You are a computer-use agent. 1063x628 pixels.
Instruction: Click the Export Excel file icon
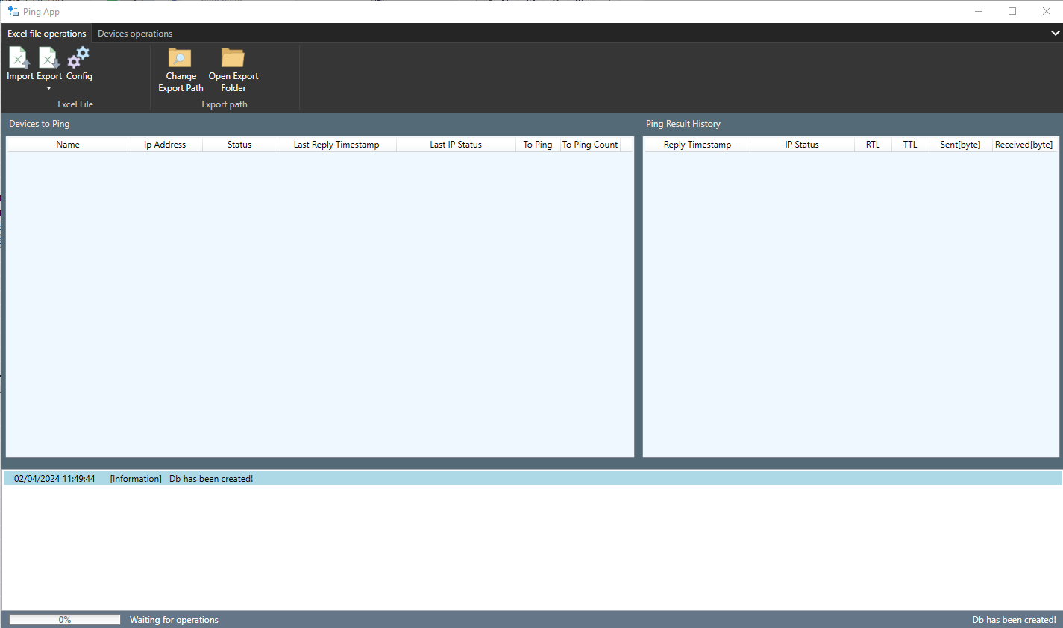(x=48, y=57)
